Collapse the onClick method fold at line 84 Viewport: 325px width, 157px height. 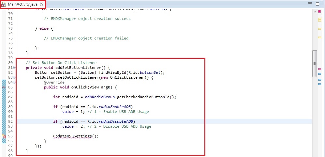click(14, 82)
